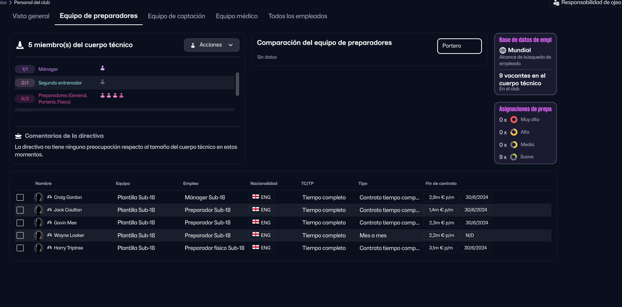Click Wayne Looker's portrait avatar
This screenshot has height=307, width=622.
[38, 235]
